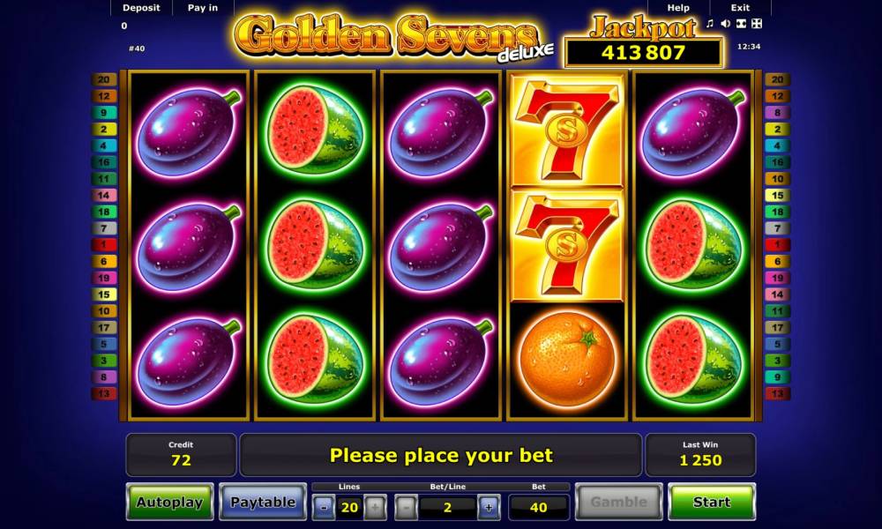Increase the number of Lines
This screenshot has width=882, height=529.
click(375, 508)
